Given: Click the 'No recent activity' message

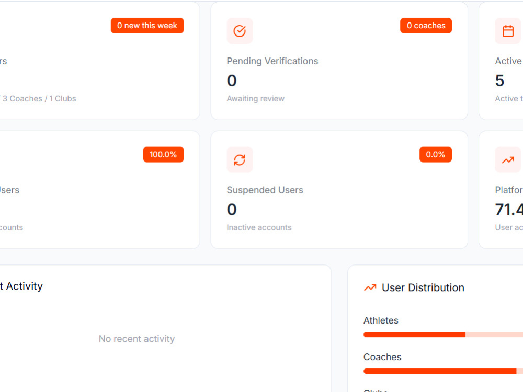Looking at the screenshot, I should tap(137, 339).
